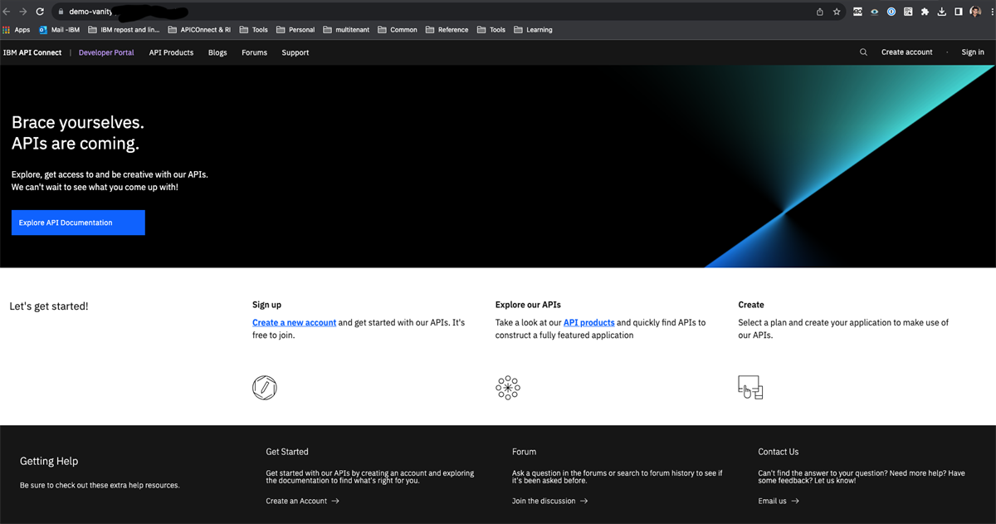Click the pencil icon under Sign up
Viewport: 996px width, 524px height.
264,387
